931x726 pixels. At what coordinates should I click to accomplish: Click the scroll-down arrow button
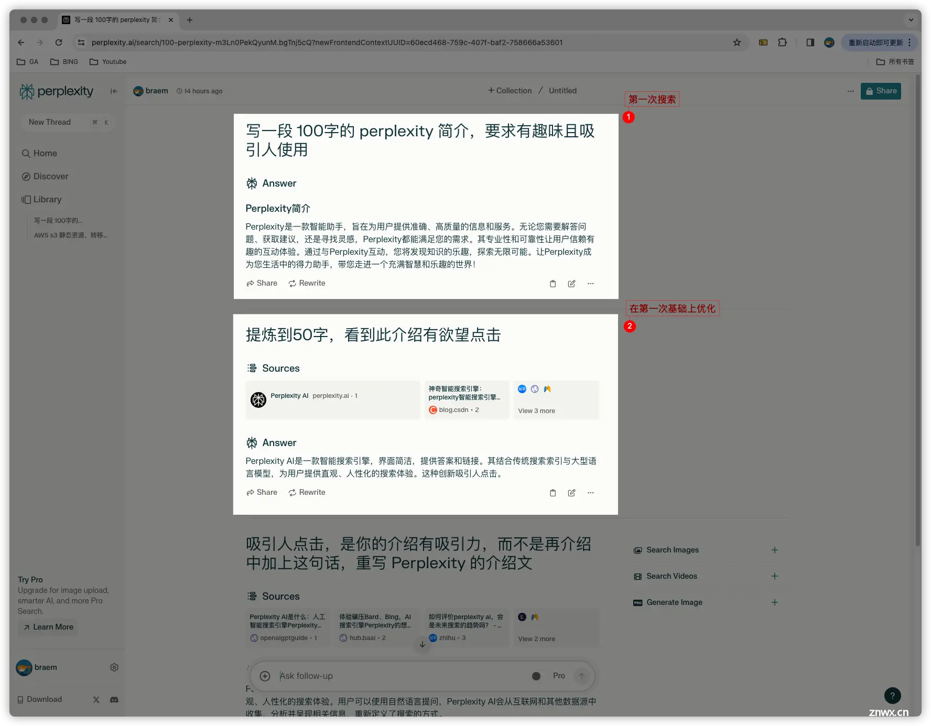pyautogui.click(x=422, y=645)
